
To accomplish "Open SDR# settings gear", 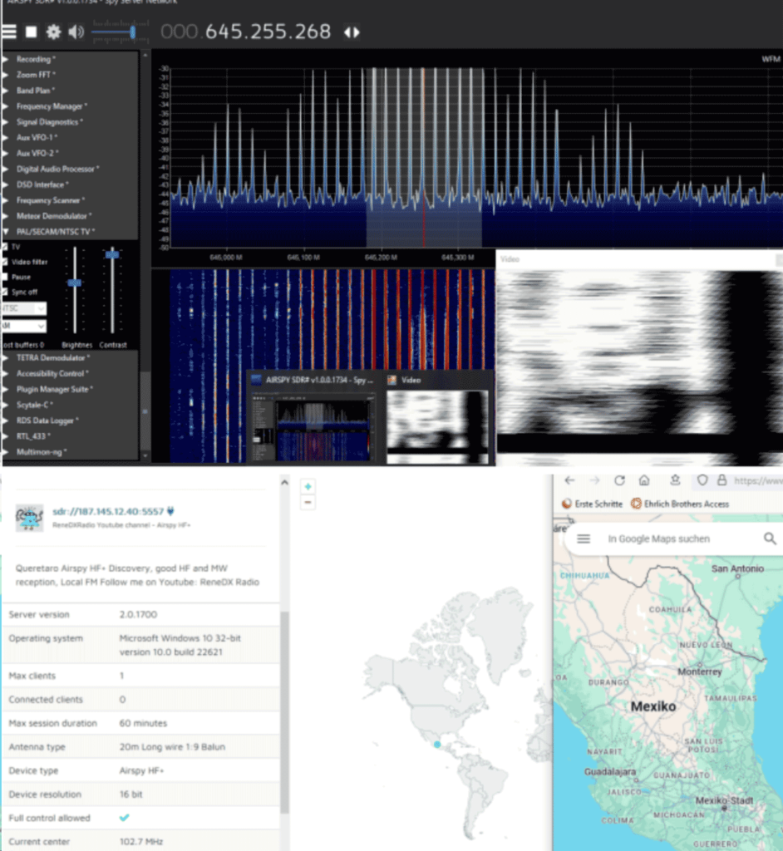I will tap(53, 32).
